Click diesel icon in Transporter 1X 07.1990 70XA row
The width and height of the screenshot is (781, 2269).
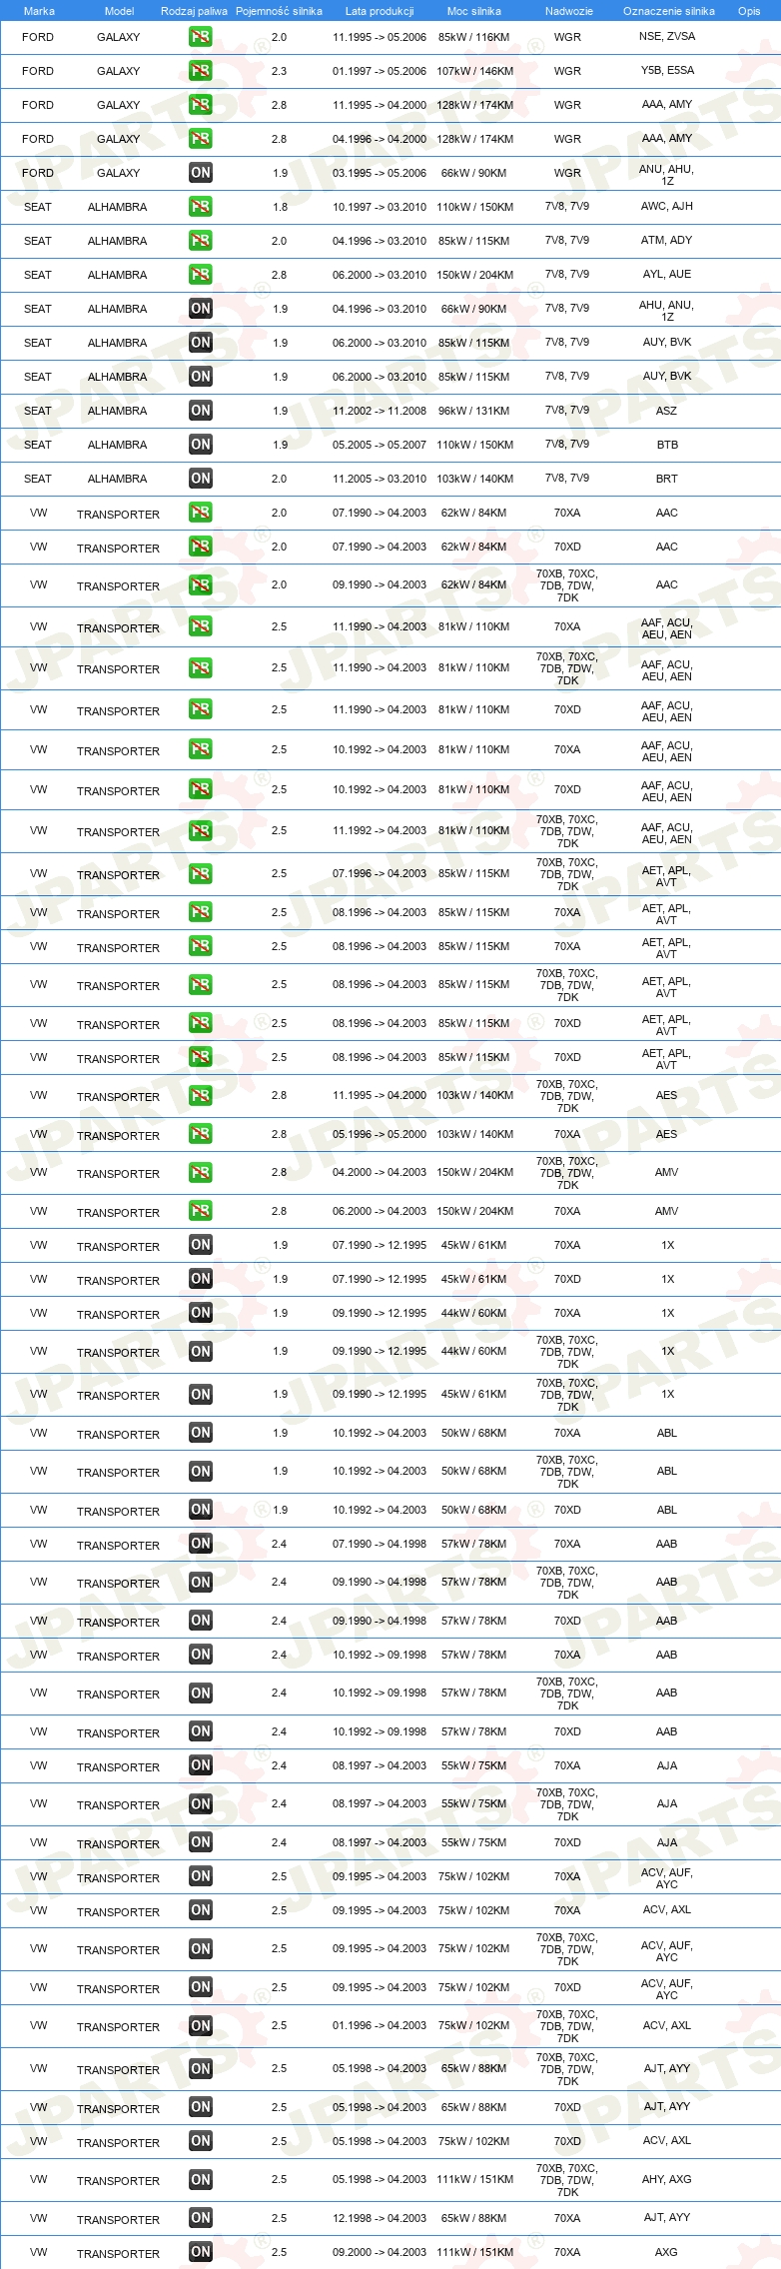coord(200,1245)
